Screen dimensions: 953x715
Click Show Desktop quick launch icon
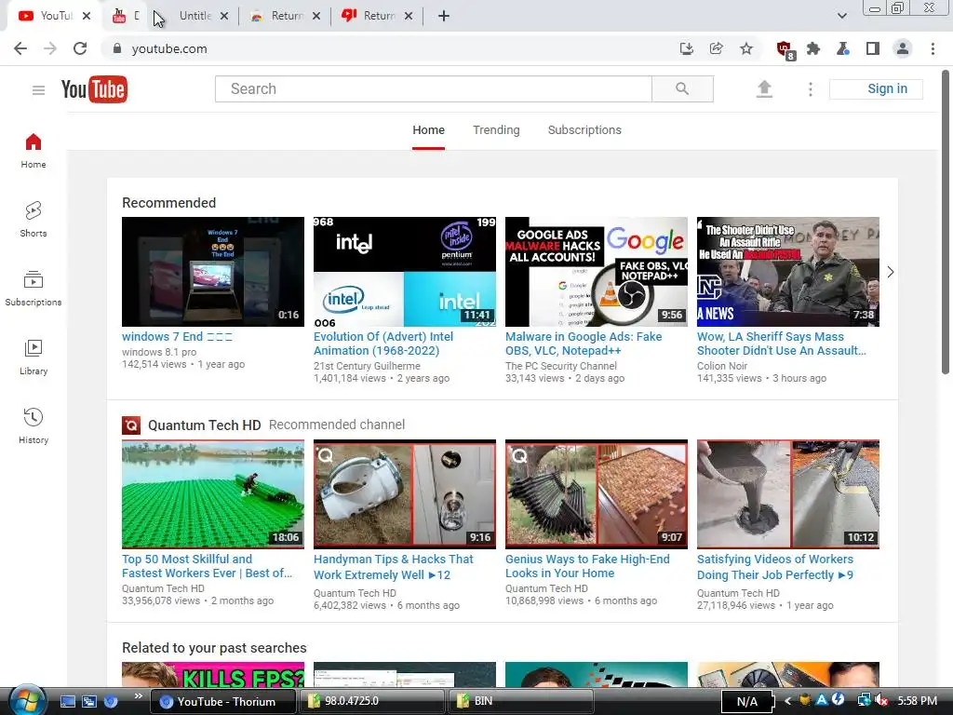click(68, 701)
